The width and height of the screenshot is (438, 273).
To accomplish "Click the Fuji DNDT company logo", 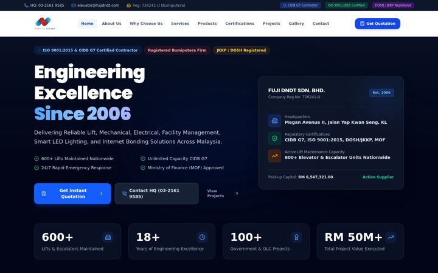I will point(44,24).
